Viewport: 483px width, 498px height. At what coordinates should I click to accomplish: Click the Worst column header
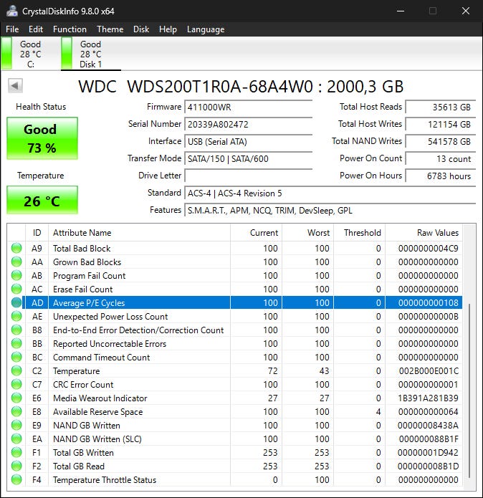pyautogui.click(x=307, y=233)
